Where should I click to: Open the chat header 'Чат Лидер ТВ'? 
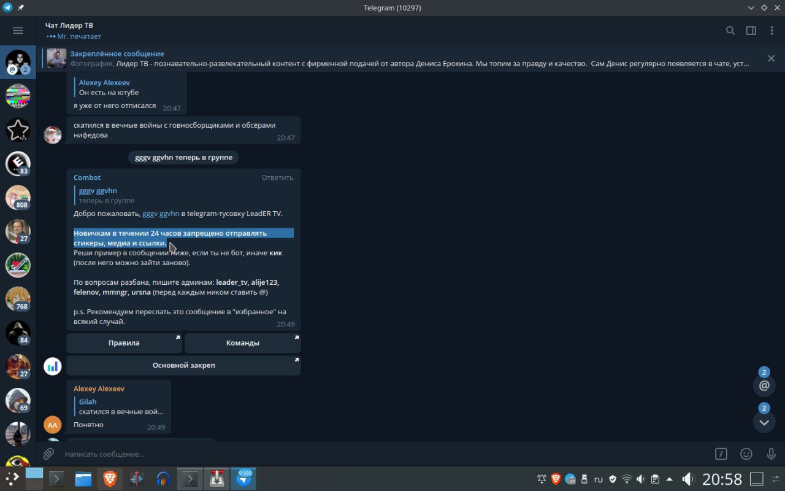tap(69, 25)
